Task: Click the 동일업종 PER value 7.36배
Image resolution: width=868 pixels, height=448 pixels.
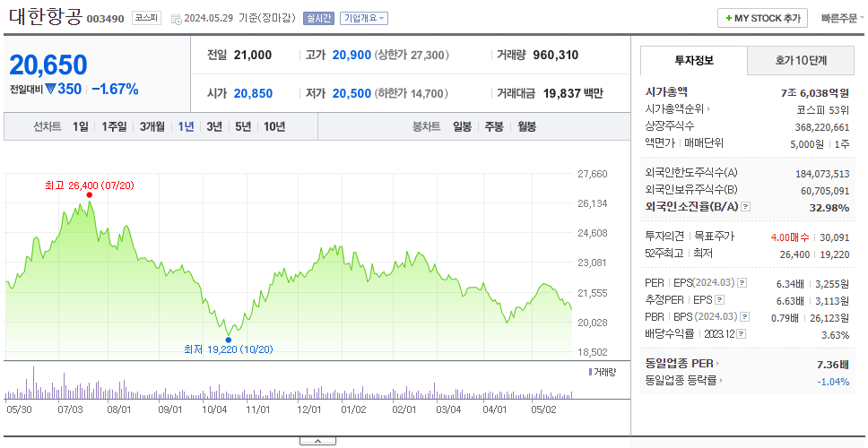Action: click(833, 364)
